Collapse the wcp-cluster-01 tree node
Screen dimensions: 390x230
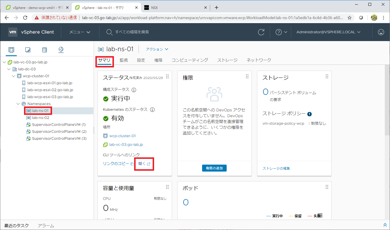13,76
